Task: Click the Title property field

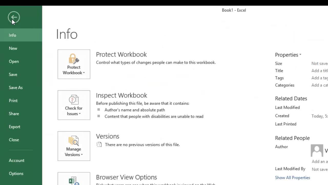Action: [x=319, y=71]
